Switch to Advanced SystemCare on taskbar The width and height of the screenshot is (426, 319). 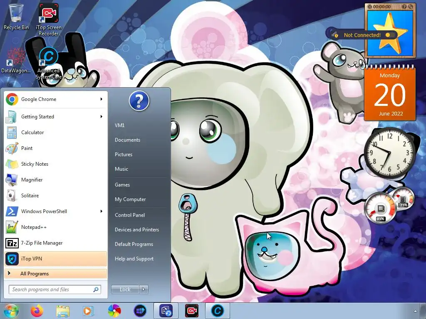pyautogui.click(x=217, y=311)
